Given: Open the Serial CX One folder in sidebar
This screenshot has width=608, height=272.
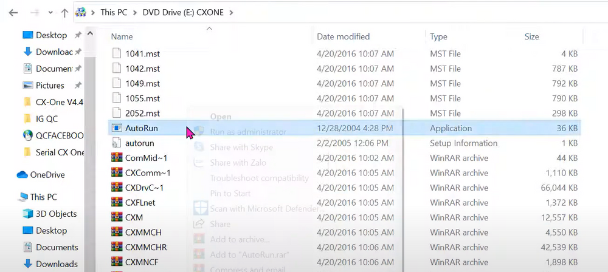Looking at the screenshot, I should coord(54,152).
